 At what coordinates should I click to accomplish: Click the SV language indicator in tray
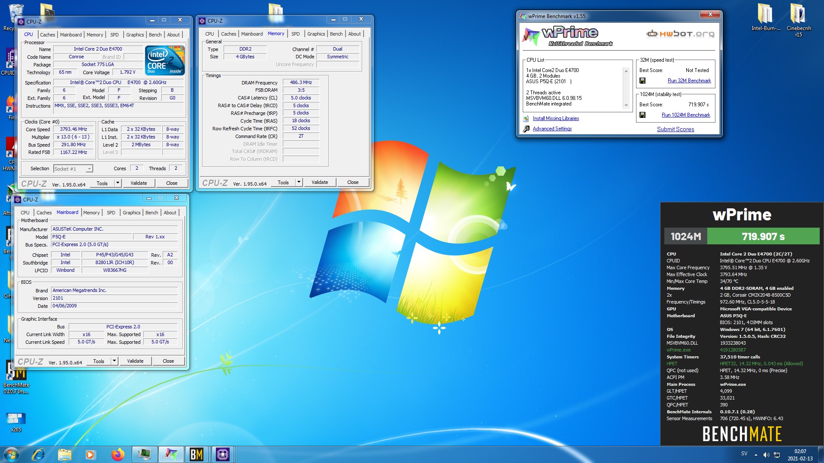[x=744, y=454]
